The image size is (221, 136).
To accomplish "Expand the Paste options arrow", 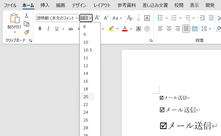I will pos(15,32).
